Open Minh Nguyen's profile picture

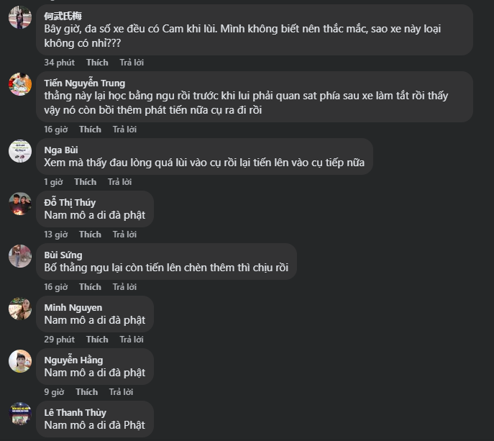click(x=19, y=308)
